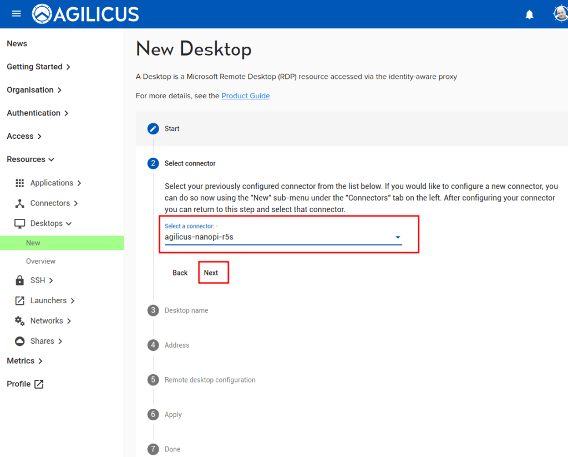Click the Connectors node icon
Screen dimensions: 568x457
click(x=20, y=203)
